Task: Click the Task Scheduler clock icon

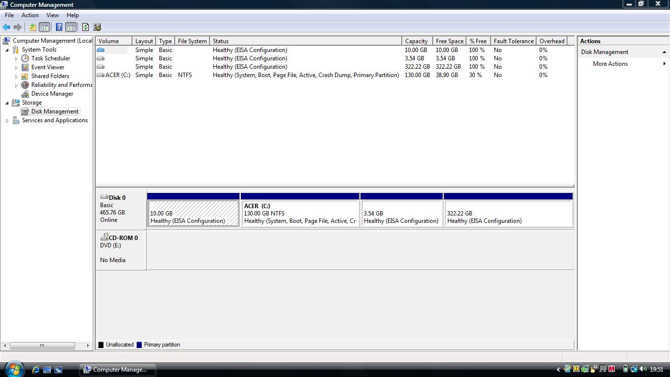Action: click(x=25, y=58)
